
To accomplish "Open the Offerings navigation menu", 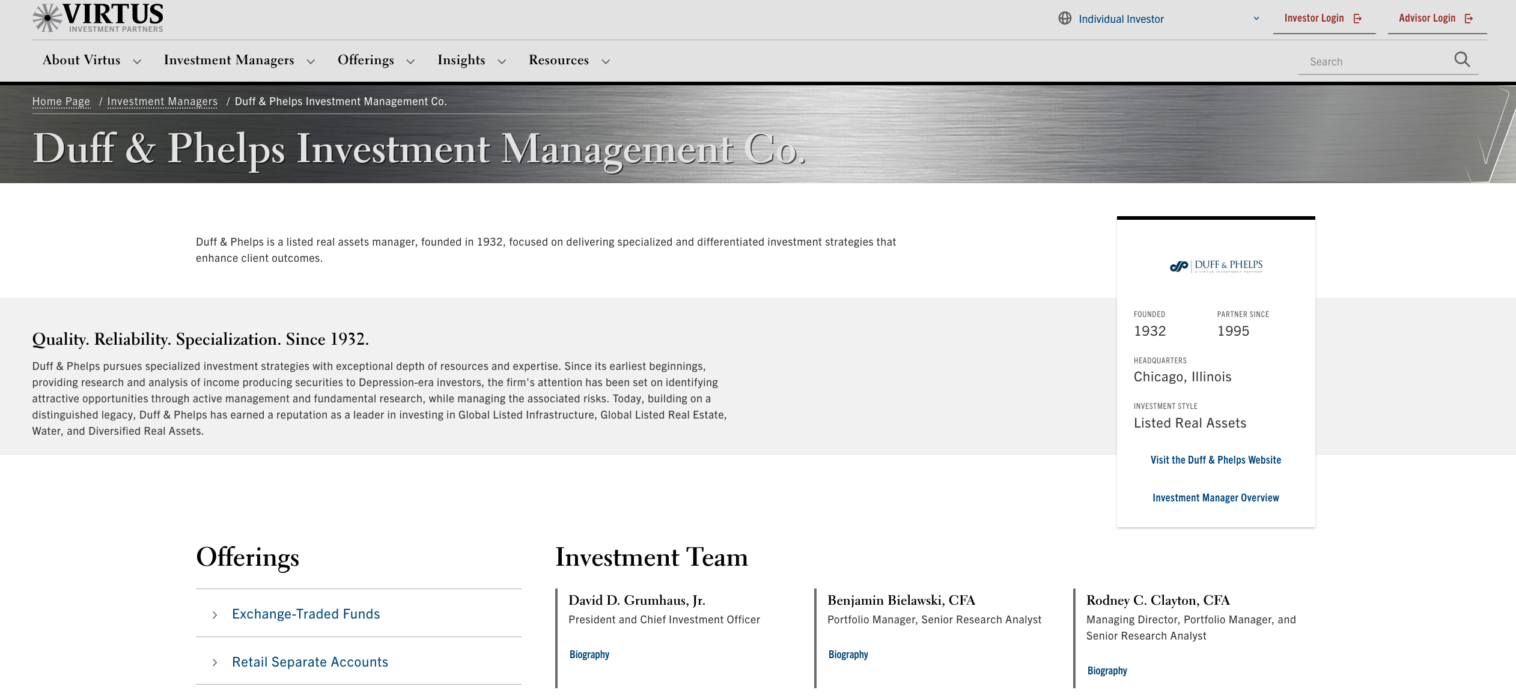I will click(x=366, y=60).
